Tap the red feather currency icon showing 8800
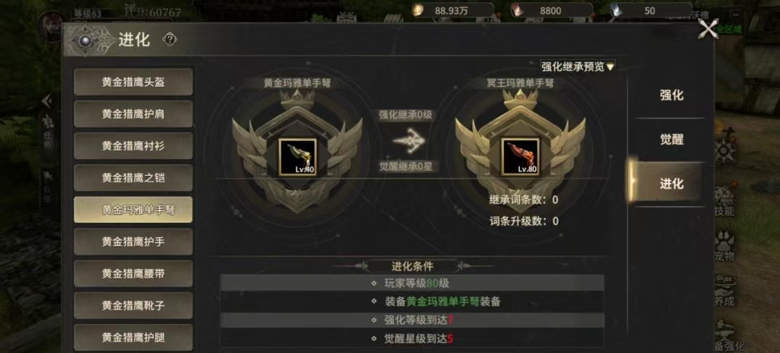The width and height of the screenshot is (780, 353). (x=518, y=10)
